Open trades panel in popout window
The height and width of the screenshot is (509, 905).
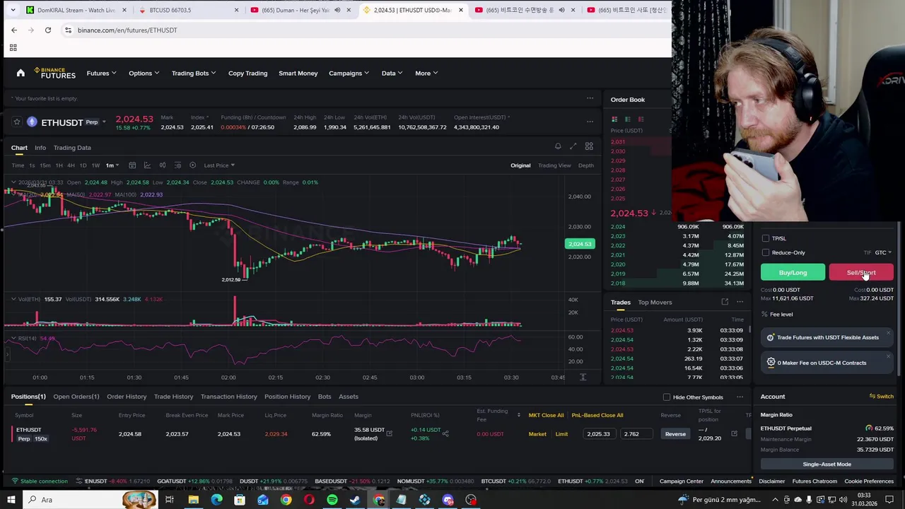click(725, 302)
